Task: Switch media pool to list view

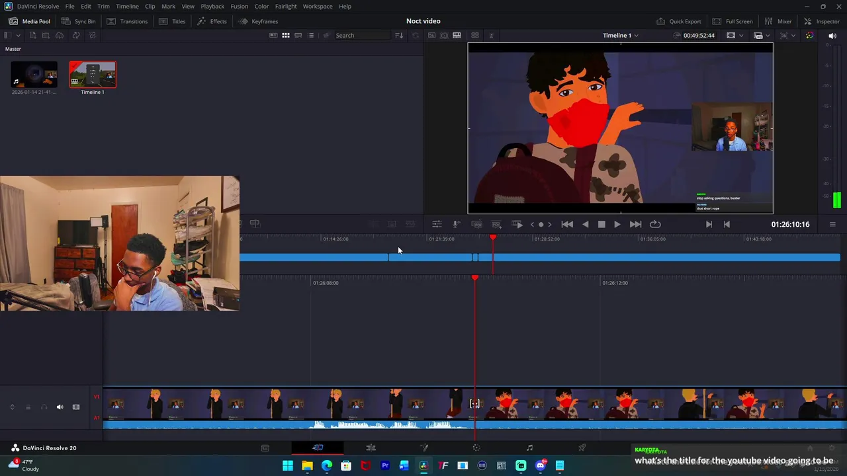Action: [x=311, y=35]
